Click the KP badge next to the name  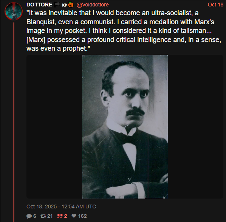65,5
